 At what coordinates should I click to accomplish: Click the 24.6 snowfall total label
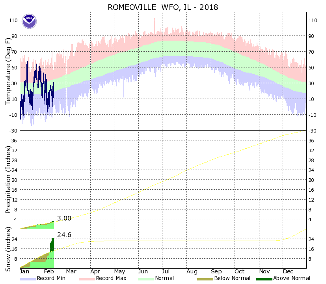click(64, 235)
